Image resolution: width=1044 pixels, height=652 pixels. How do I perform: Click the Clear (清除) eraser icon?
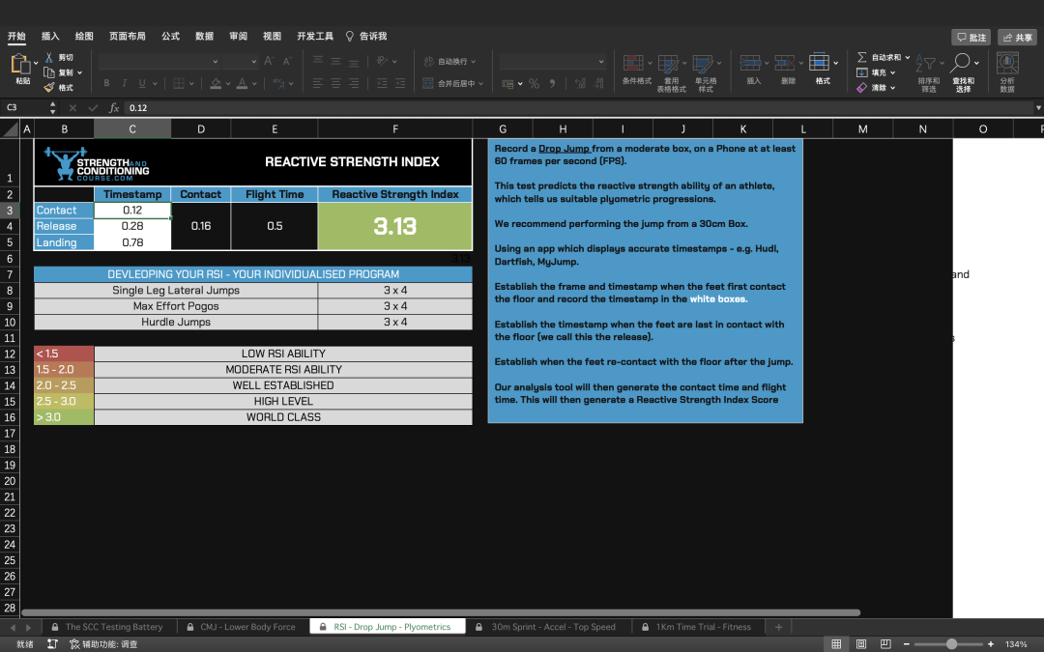tap(861, 87)
